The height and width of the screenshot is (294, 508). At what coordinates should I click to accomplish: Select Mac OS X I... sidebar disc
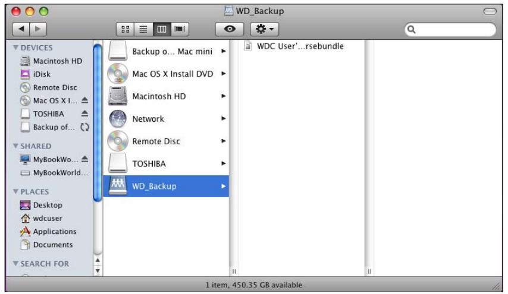pyautogui.click(x=49, y=100)
